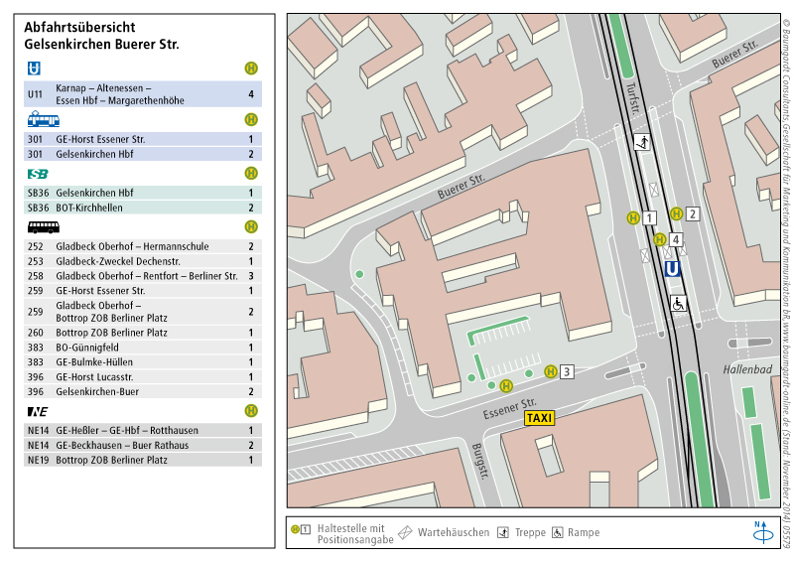
Task: Click the H stop marker for position 2
Action: 677,213
